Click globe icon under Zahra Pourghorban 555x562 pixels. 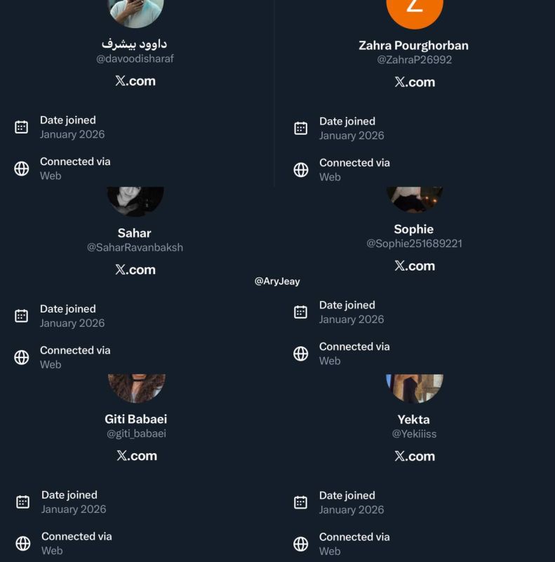pyautogui.click(x=301, y=170)
